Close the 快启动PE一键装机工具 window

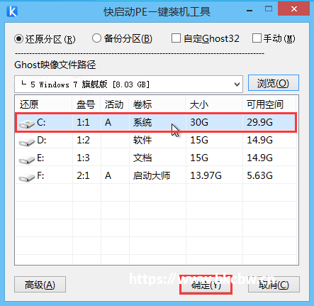[294, 9]
